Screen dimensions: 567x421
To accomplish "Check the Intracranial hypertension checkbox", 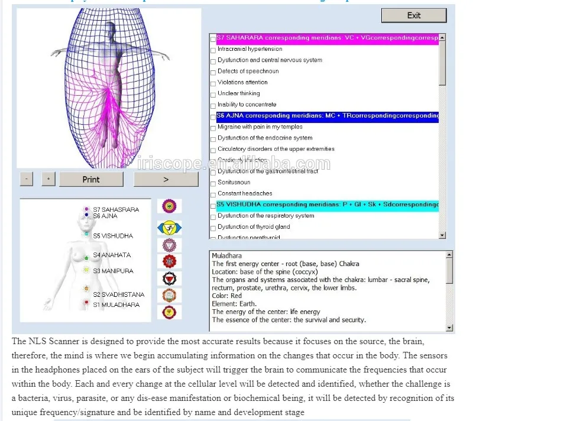I will (x=213, y=50).
